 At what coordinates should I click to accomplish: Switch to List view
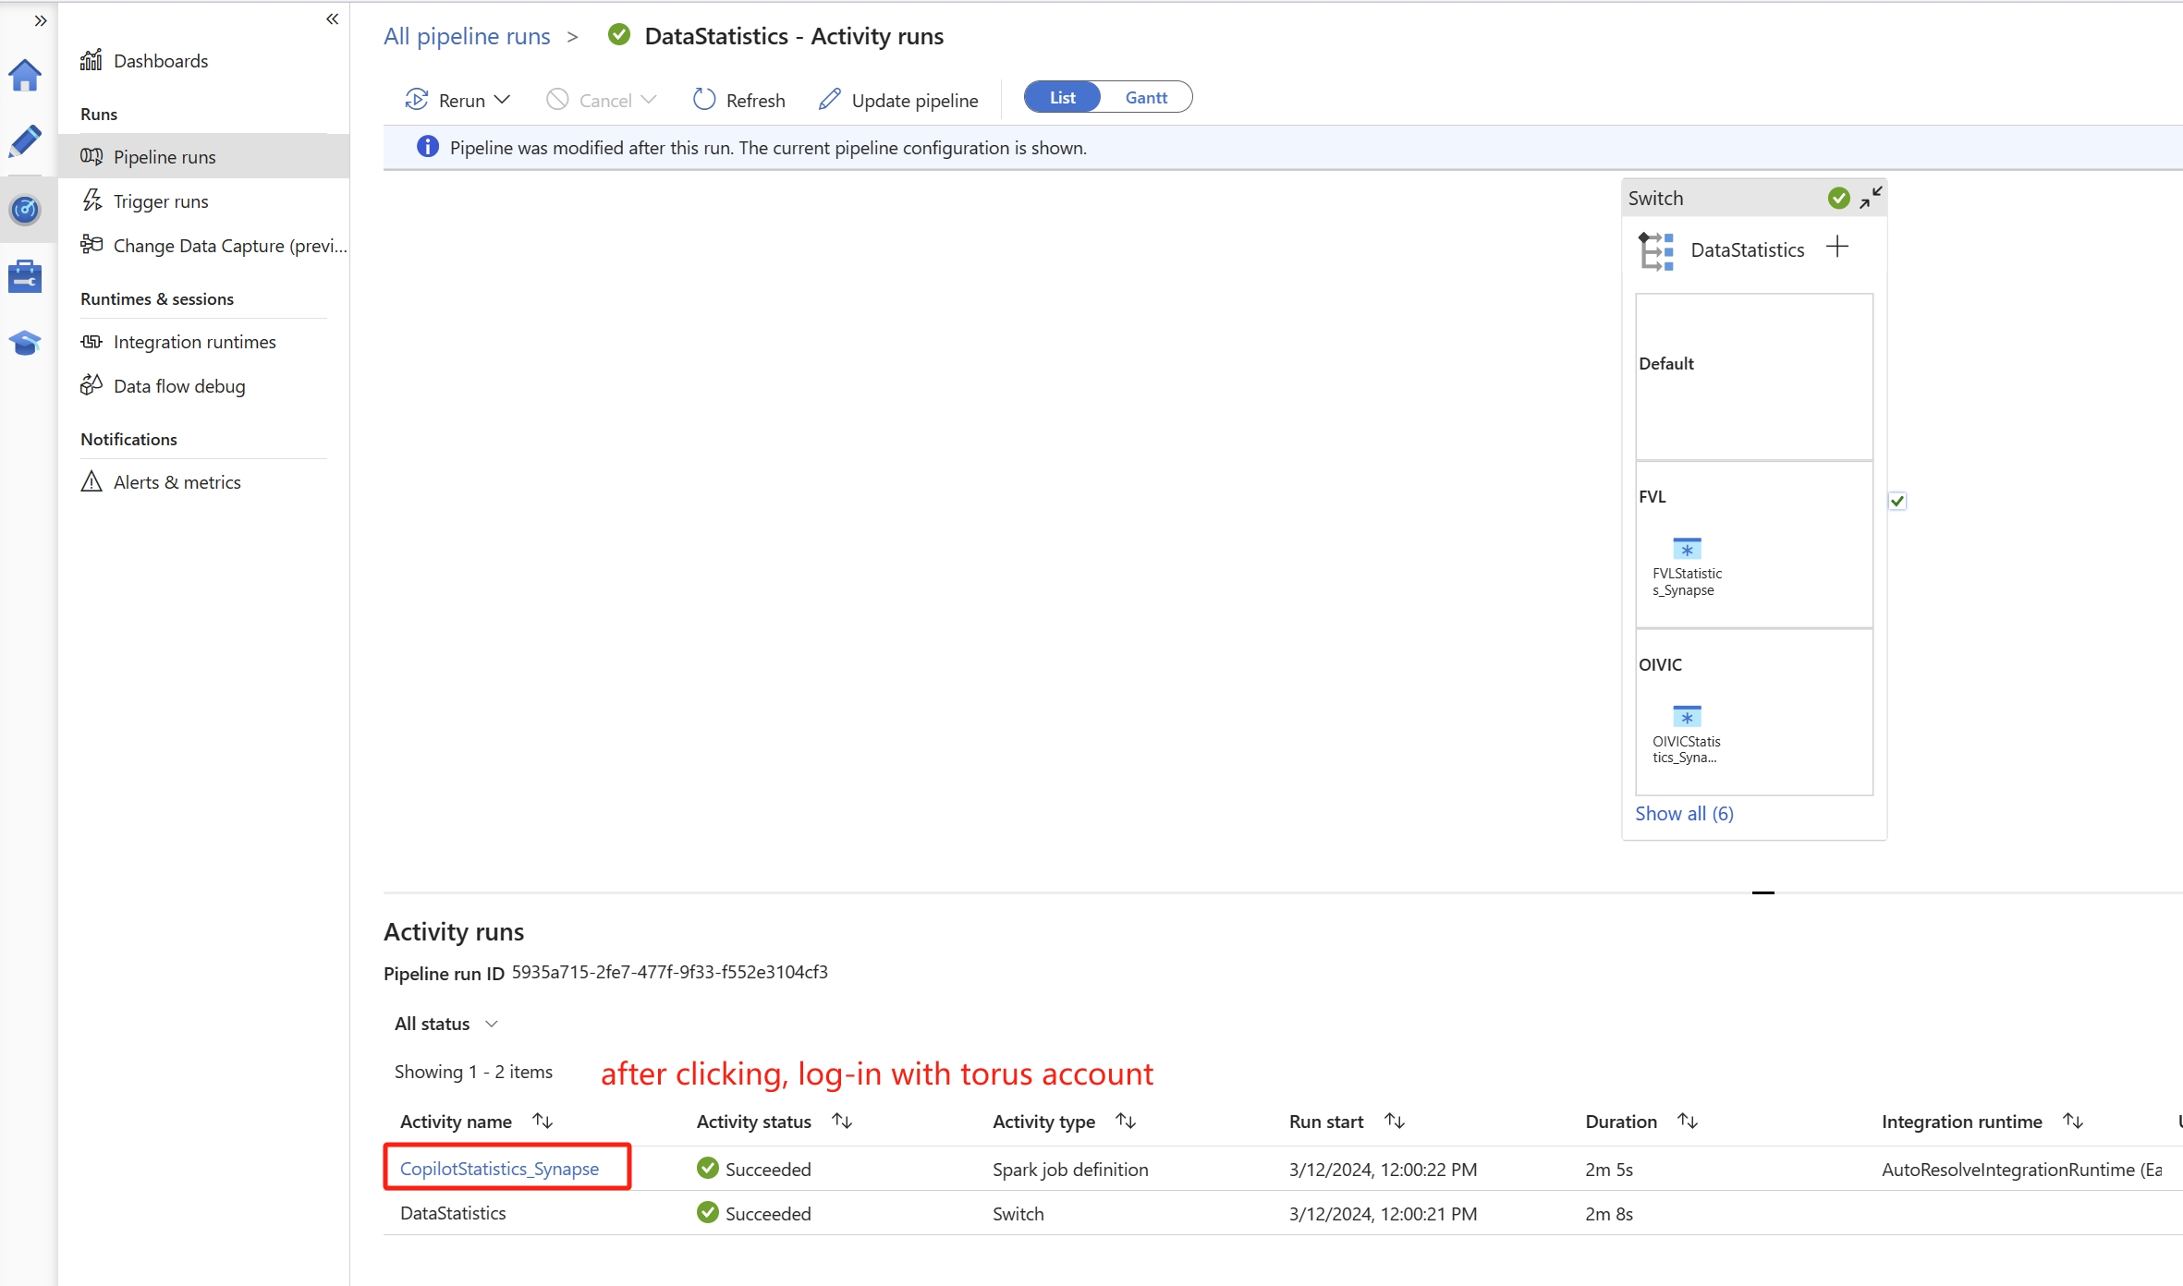pyautogui.click(x=1063, y=97)
